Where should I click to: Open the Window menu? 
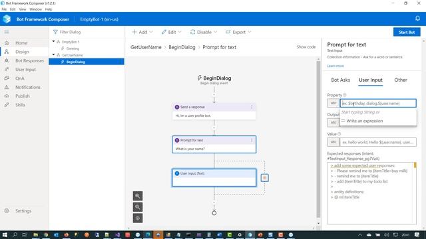pyautogui.click(x=35, y=9)
